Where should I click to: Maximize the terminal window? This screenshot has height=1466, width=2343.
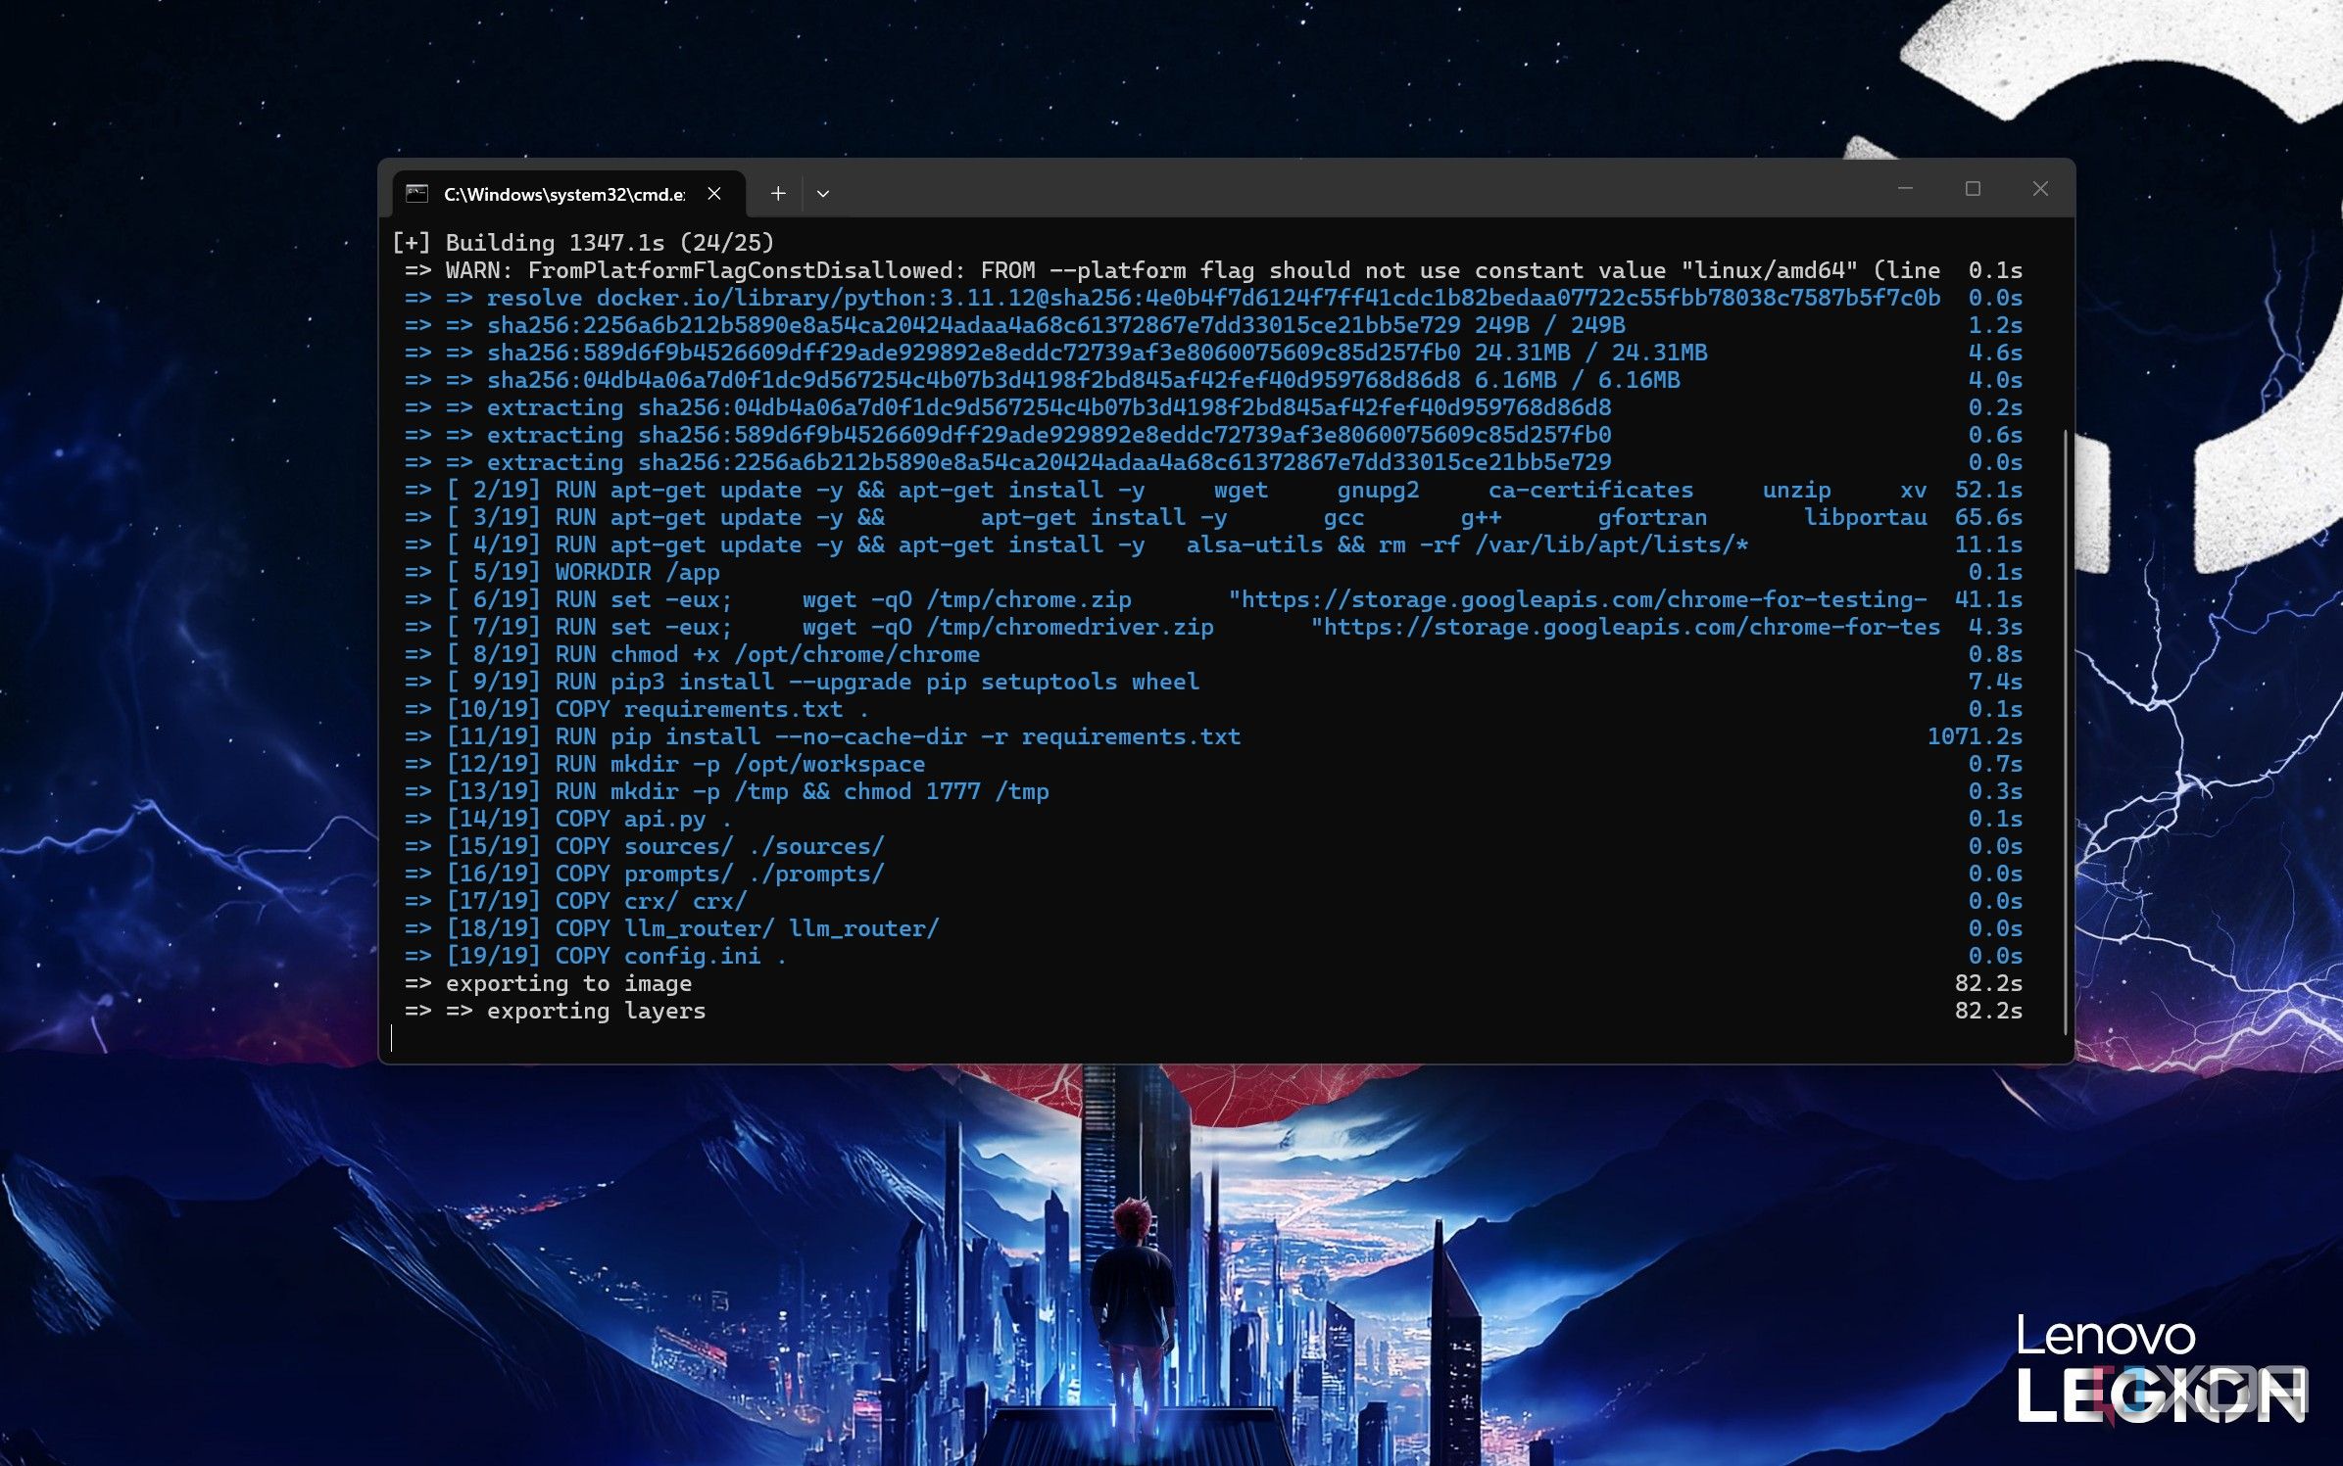(1973, 188)
